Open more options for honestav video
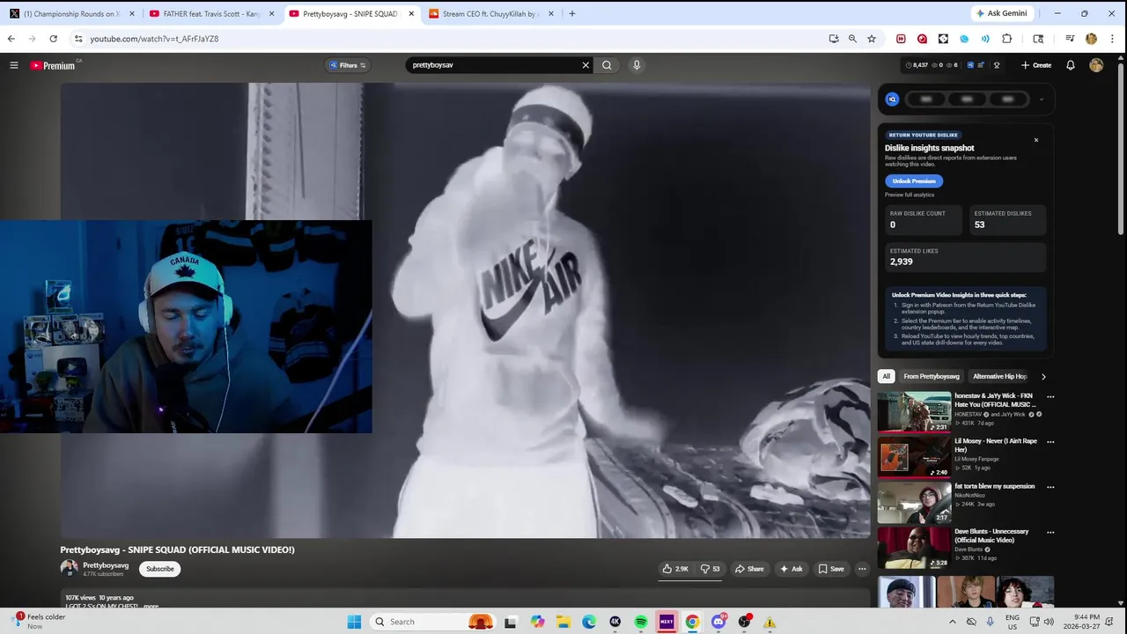Image resolution: width=1127 pixels, height=634 pixels. pos(1050,397)
